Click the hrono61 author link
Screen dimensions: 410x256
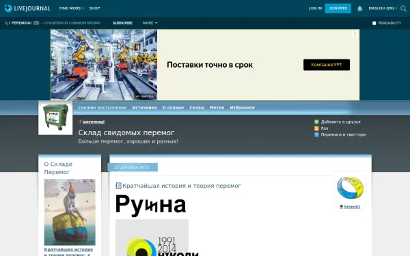coord(352,207)
